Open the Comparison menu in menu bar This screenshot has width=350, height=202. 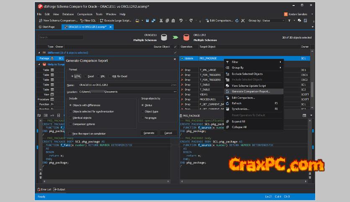[85, 14]
